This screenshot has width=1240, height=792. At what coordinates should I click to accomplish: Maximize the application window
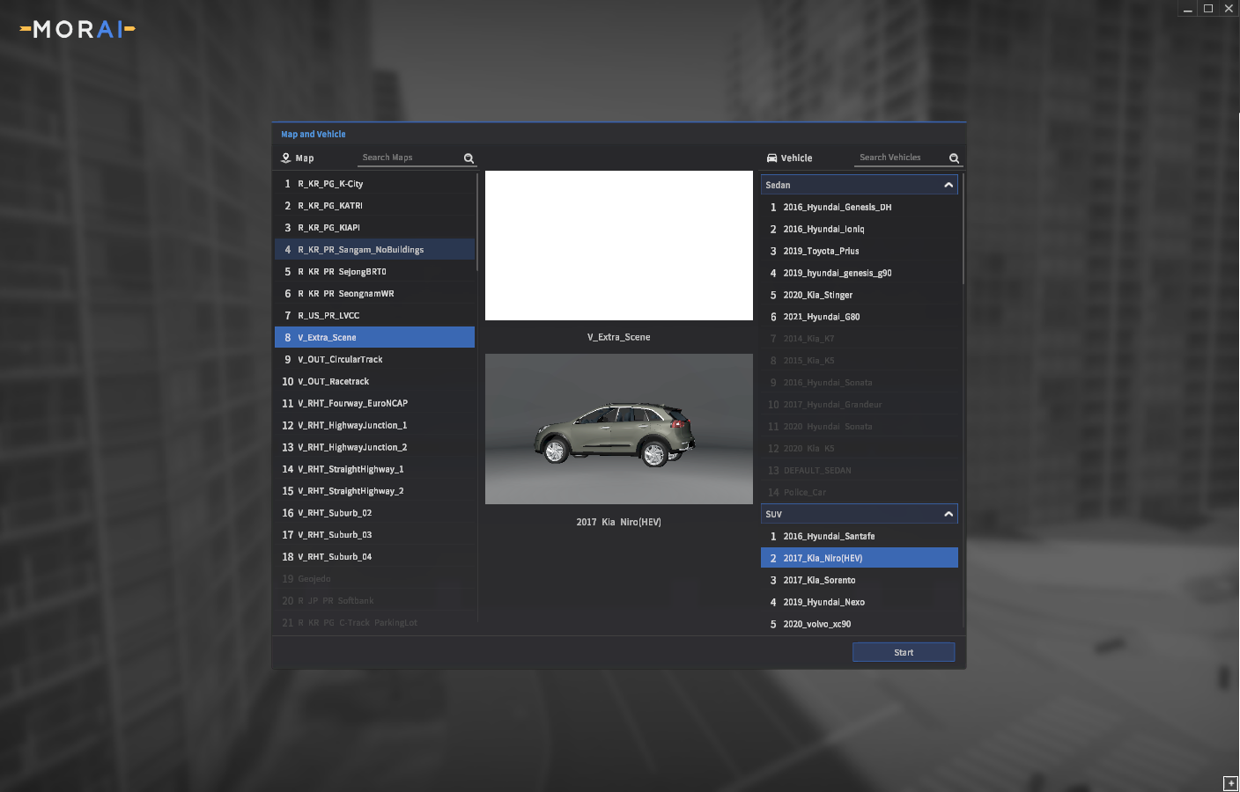pyautogui.click(x=1208, y=9)
